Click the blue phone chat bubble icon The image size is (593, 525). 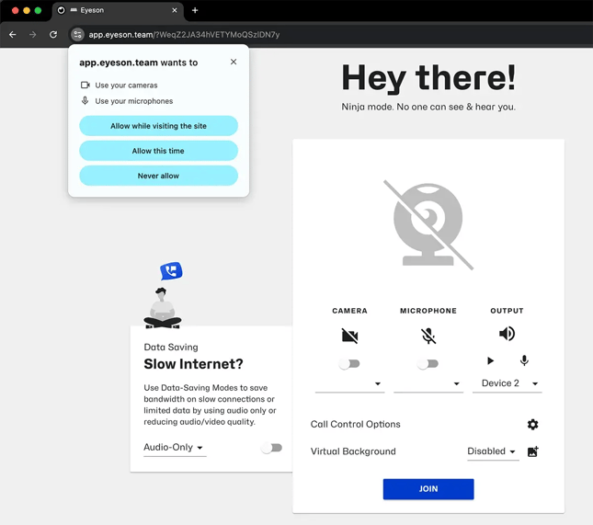[171, 271]
